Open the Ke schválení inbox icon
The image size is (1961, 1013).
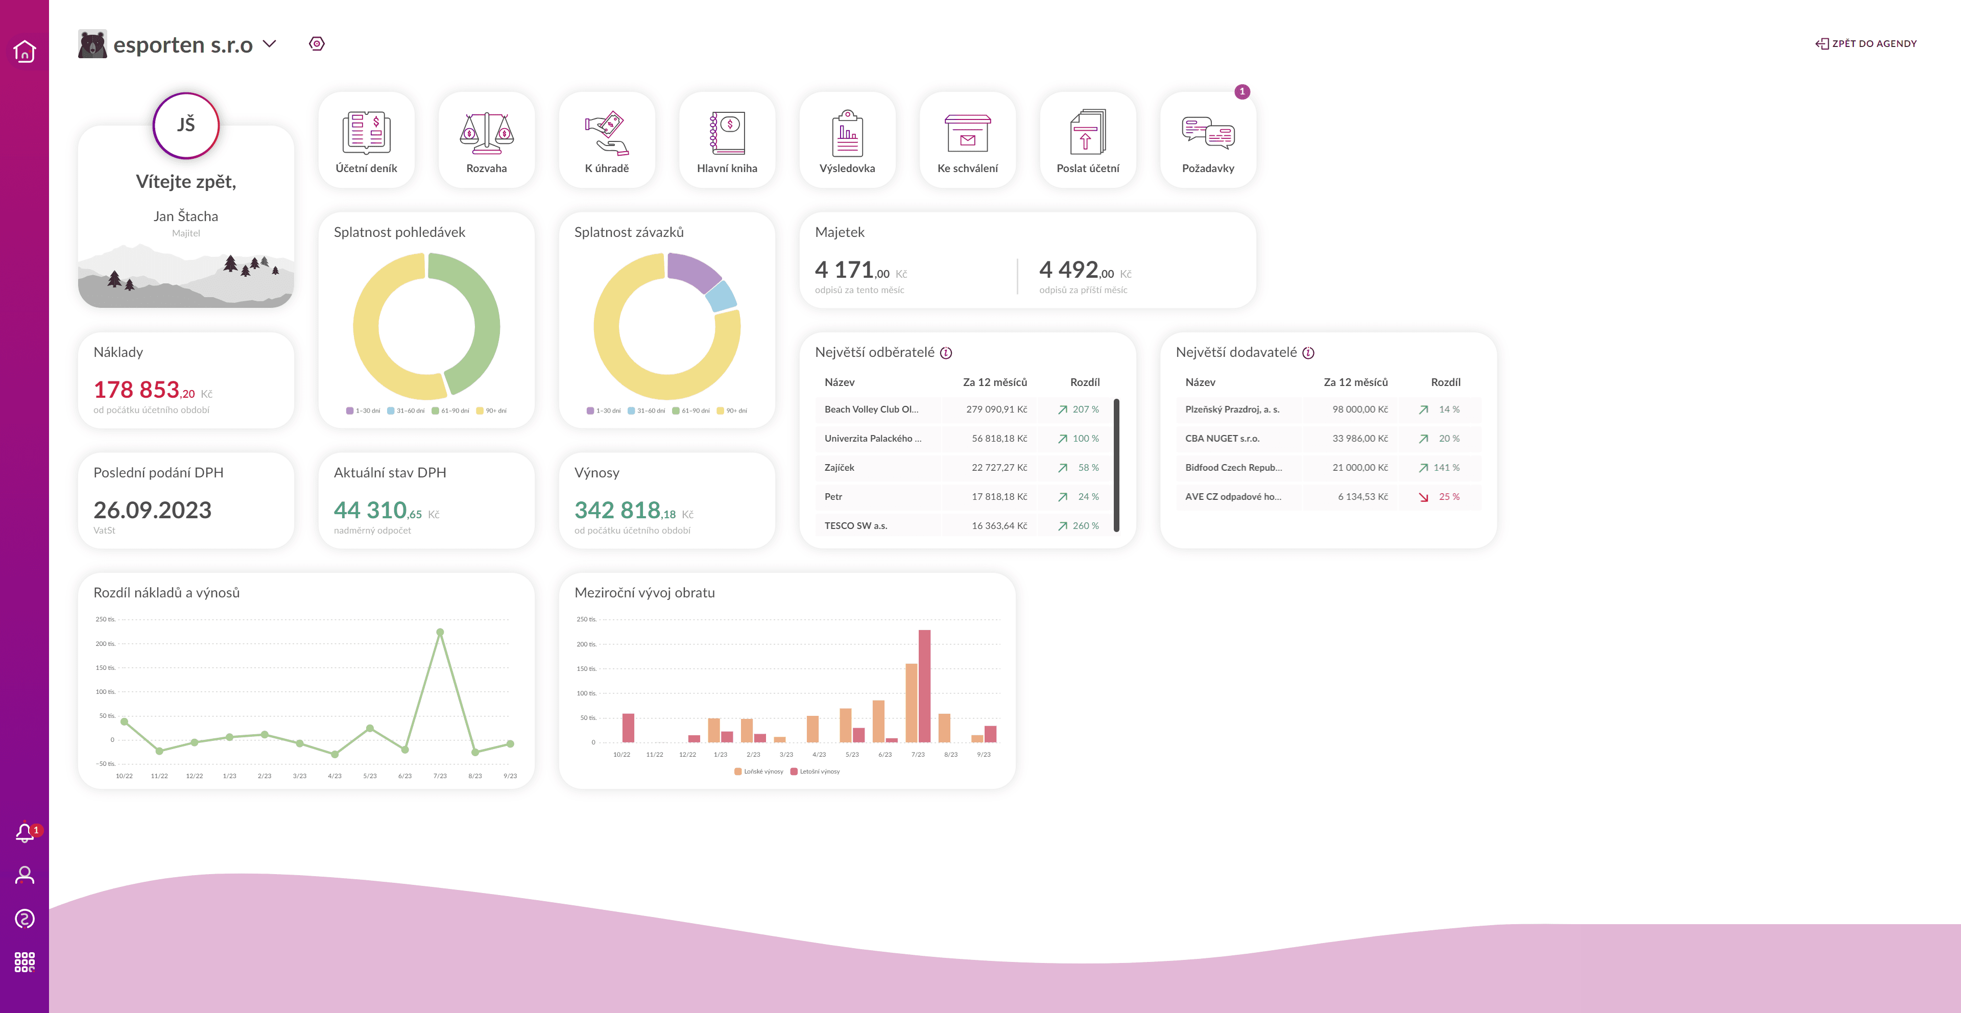pos(968,139)
